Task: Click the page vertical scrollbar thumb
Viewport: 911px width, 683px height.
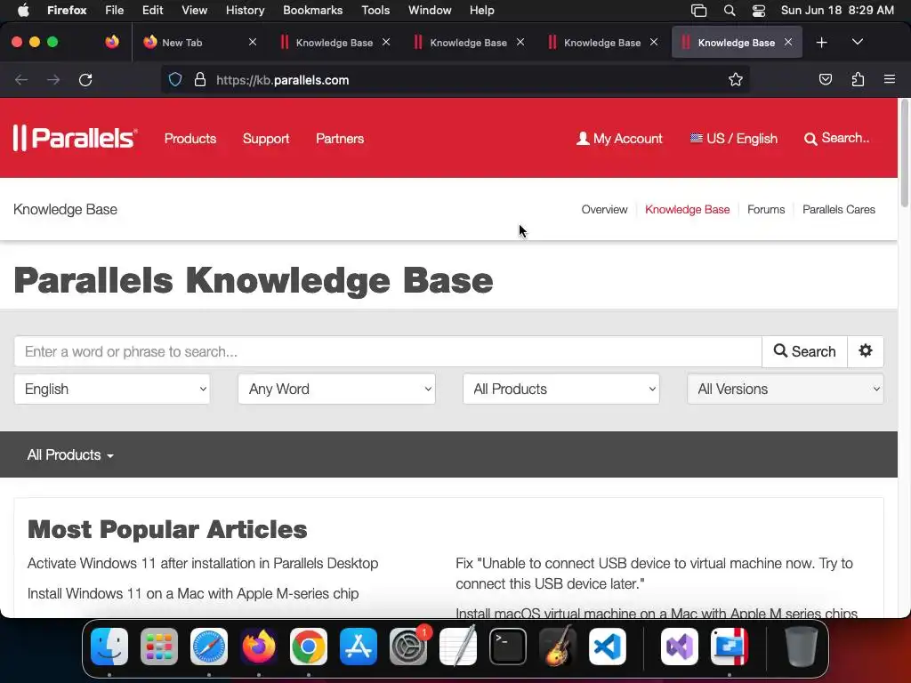Action: pos(904,154)
